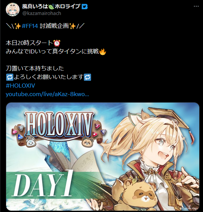203x212 pixels.
Task: Open the #HOLOXIV hashtag
Action: (20, 86)
